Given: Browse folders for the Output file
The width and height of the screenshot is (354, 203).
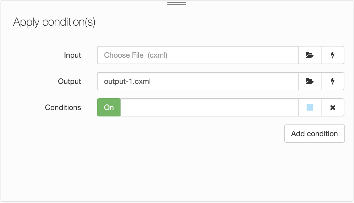Looking at the screenshot, I should (309, 81).
